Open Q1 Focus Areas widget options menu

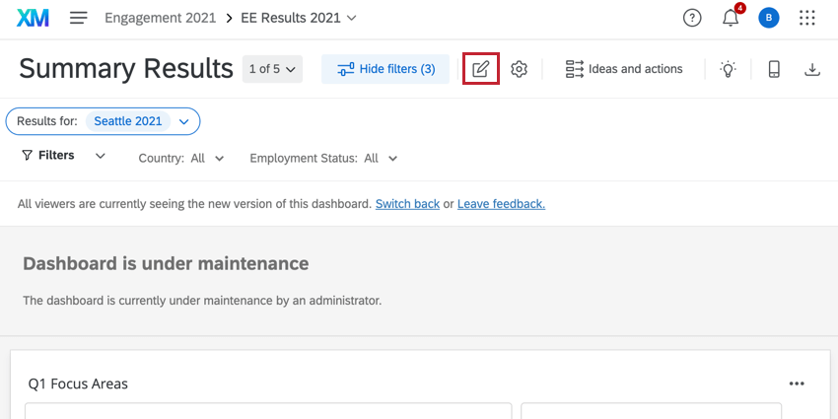point(797,384)
